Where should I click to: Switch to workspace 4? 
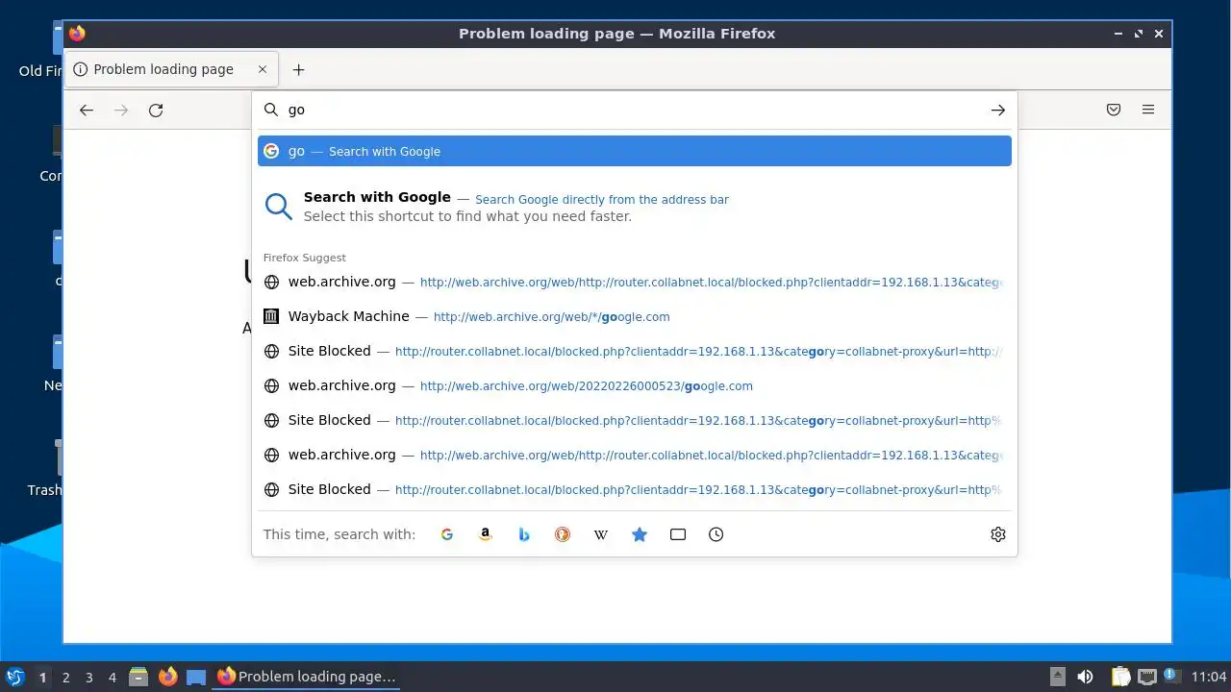point(112,677)
